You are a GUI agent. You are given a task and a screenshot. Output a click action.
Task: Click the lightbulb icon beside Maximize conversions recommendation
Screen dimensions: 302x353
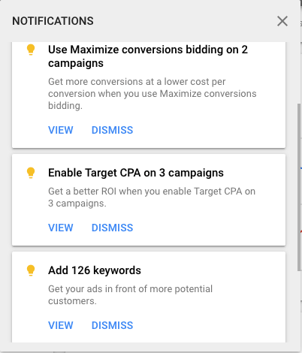click(x=31, y=50)
